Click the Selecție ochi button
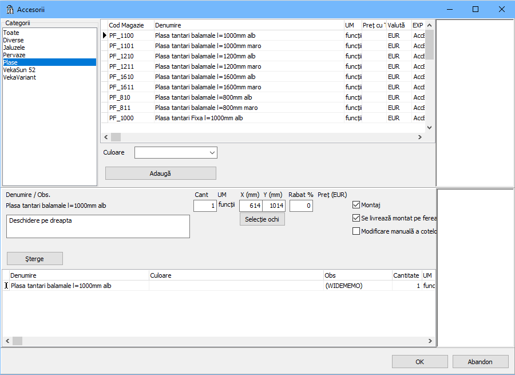 pyautogui.click(x=262, y=219)
